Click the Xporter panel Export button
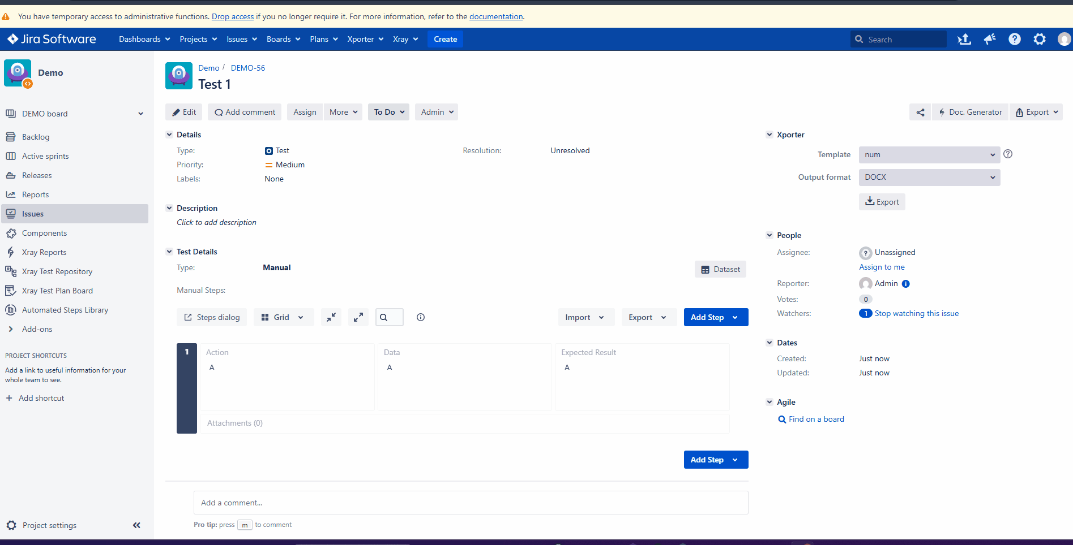Image resolution: width=1073 pixels, height=545 pixels. (882, 202)
